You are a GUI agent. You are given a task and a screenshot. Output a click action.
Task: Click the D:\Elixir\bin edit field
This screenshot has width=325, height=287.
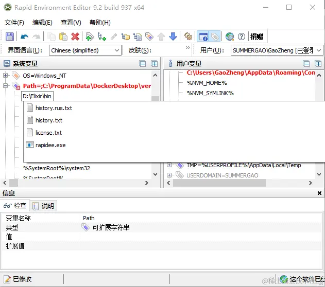[x=37, y=96]
